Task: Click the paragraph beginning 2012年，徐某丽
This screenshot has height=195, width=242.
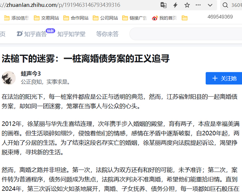Action: coord(120,138)
